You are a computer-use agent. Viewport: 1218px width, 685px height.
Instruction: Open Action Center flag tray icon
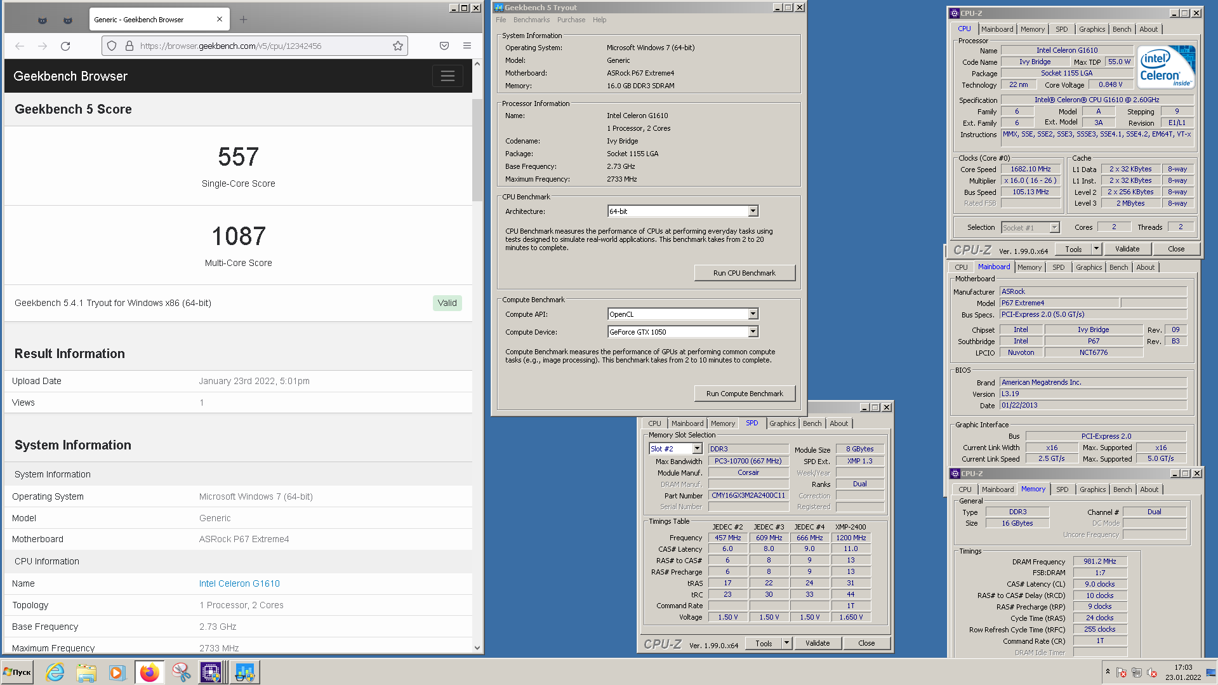coord(1122,672)
